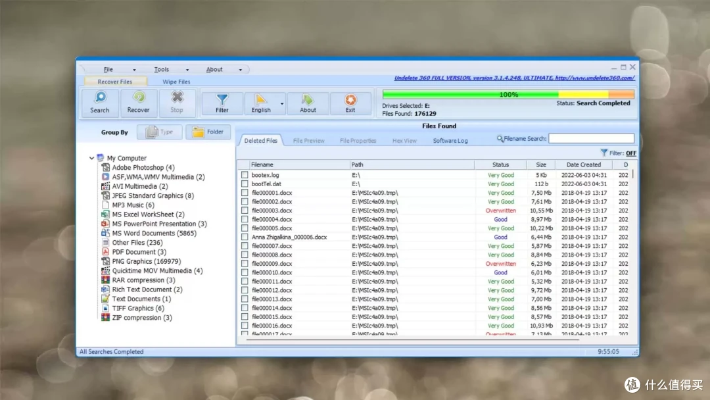Click the Filter funnel icon beside Filter: OFF
This screenshot has height=400, width=710.
pyautogui.click(x=604, y=153)
